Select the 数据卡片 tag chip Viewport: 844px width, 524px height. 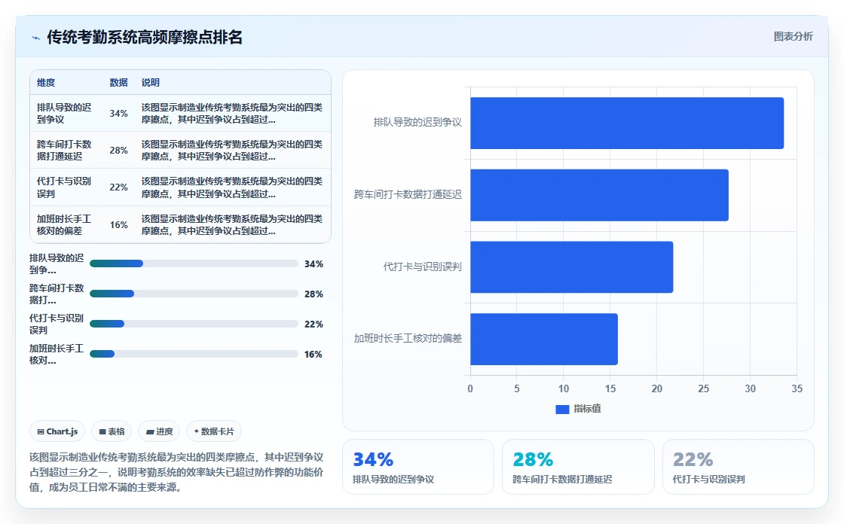click(214, 431)
